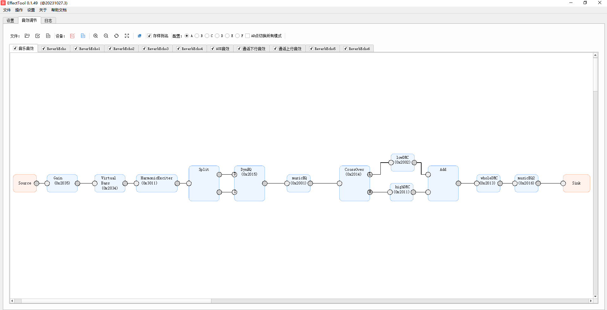
Task: Select the lowDRC (0x2002) node
Action: coord(403,163)
